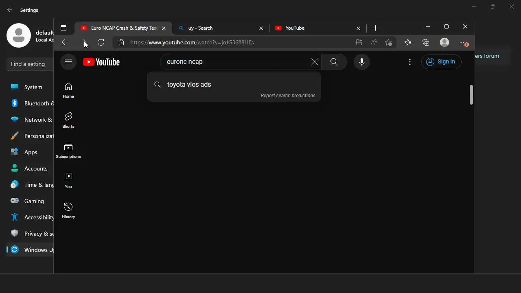Click Report search predictions link
521x293 pixels.
[x=288, y=96]
